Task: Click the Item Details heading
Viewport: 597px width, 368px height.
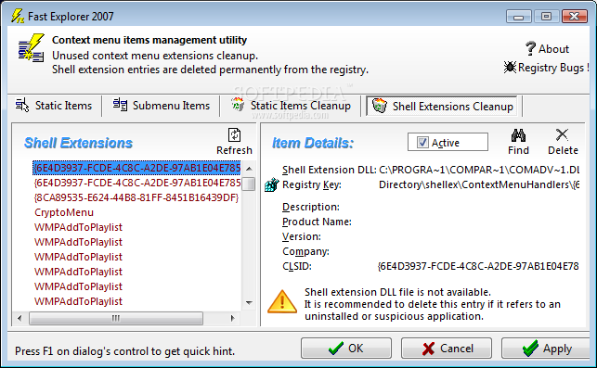Action: click(313, 143)
